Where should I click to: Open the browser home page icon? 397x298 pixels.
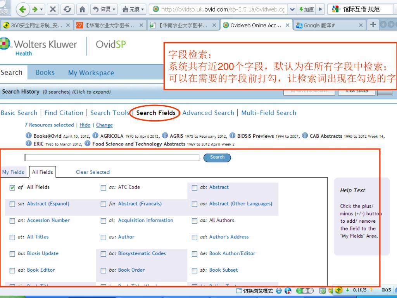pos(82,10)
